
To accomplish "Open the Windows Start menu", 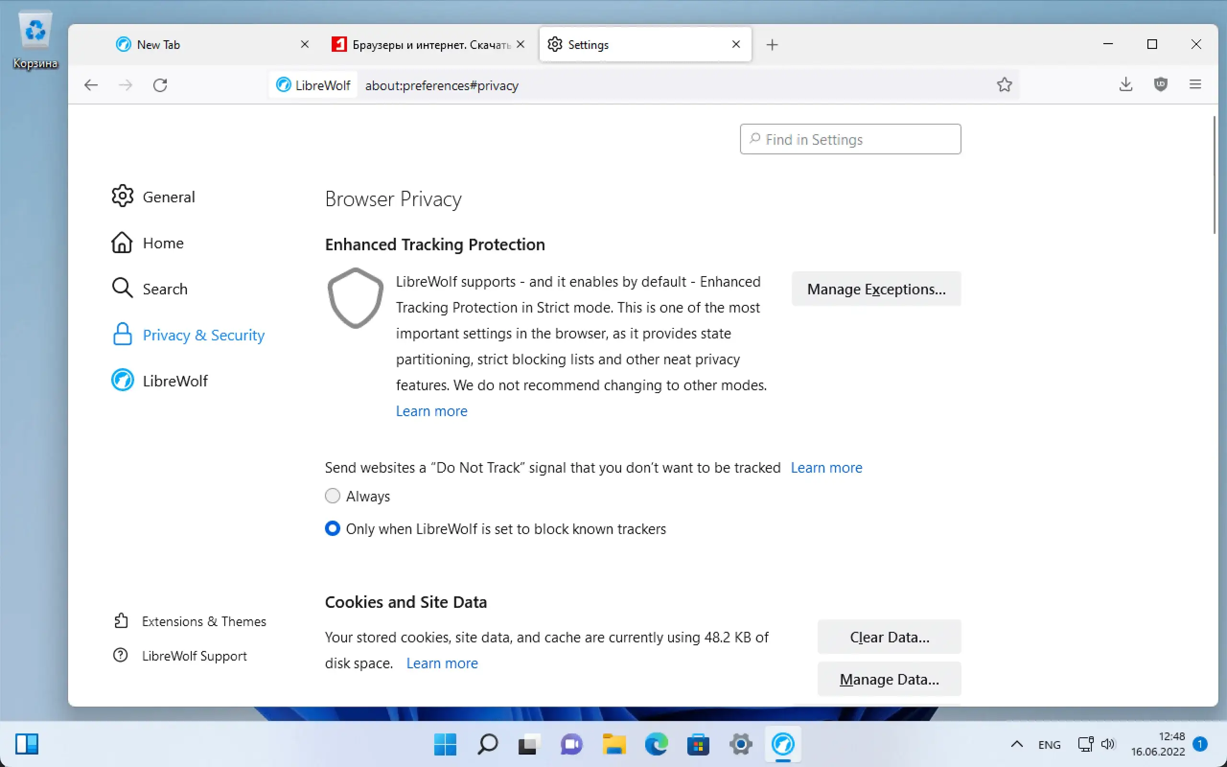I will [445, 744].
